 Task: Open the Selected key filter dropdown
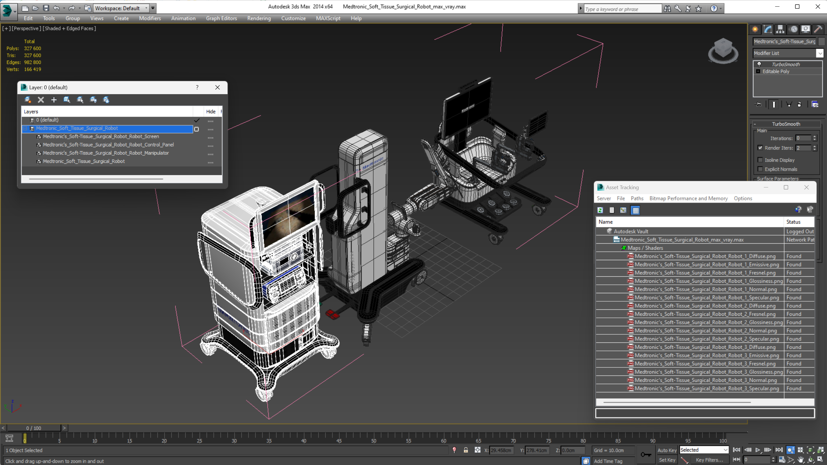click(x=704, y=450)
